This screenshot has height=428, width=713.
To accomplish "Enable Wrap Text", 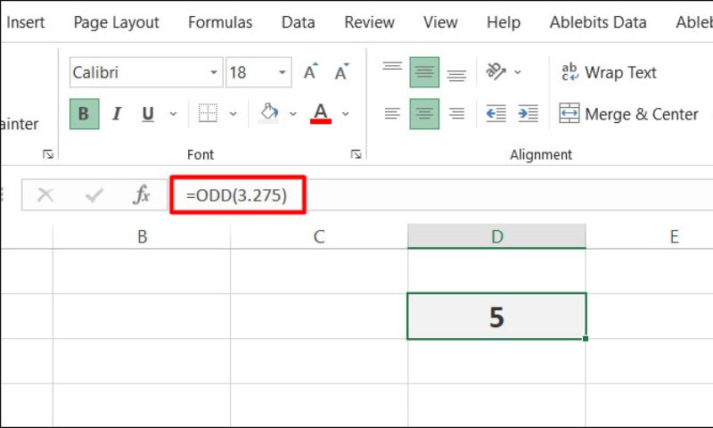I will [609, 72].
